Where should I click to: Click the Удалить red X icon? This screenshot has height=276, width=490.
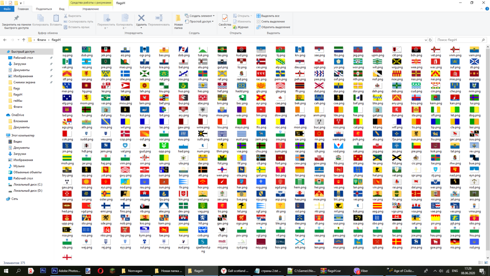(141, 18)
